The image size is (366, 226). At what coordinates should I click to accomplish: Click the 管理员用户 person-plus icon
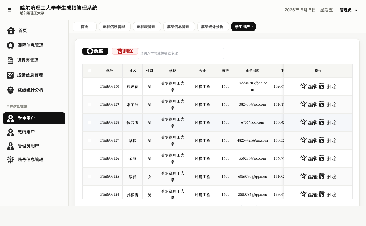point(11,146)
